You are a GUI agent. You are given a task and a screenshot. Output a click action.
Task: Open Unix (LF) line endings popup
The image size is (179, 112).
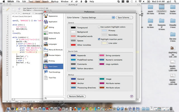(44, 101)
